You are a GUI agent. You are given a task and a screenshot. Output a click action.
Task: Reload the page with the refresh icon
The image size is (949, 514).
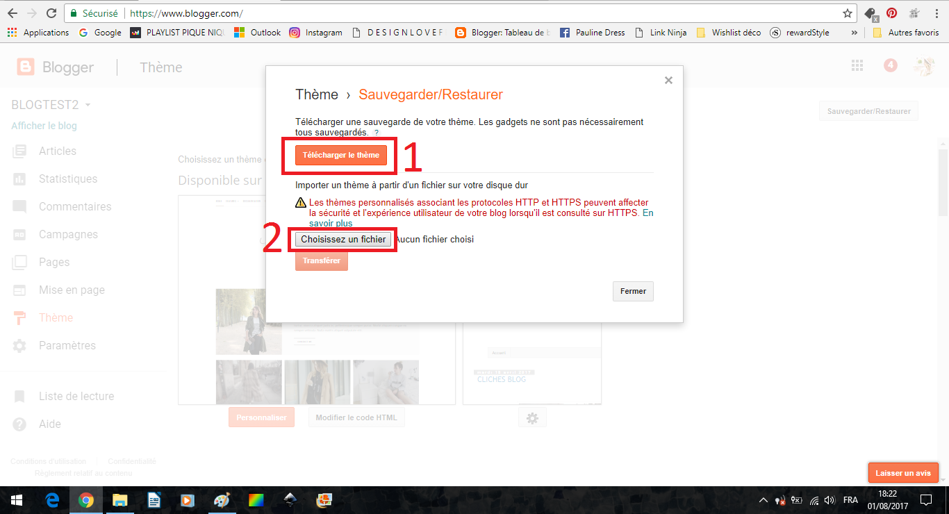point(51,13)
